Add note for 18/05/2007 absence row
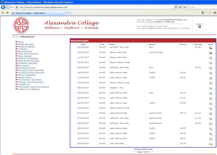217x155 pixels. point(210,63)
